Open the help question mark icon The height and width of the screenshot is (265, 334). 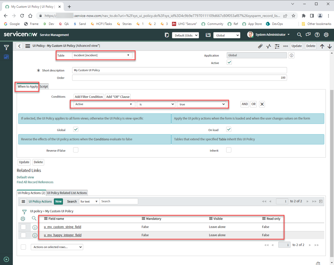[x=317, y=35]
